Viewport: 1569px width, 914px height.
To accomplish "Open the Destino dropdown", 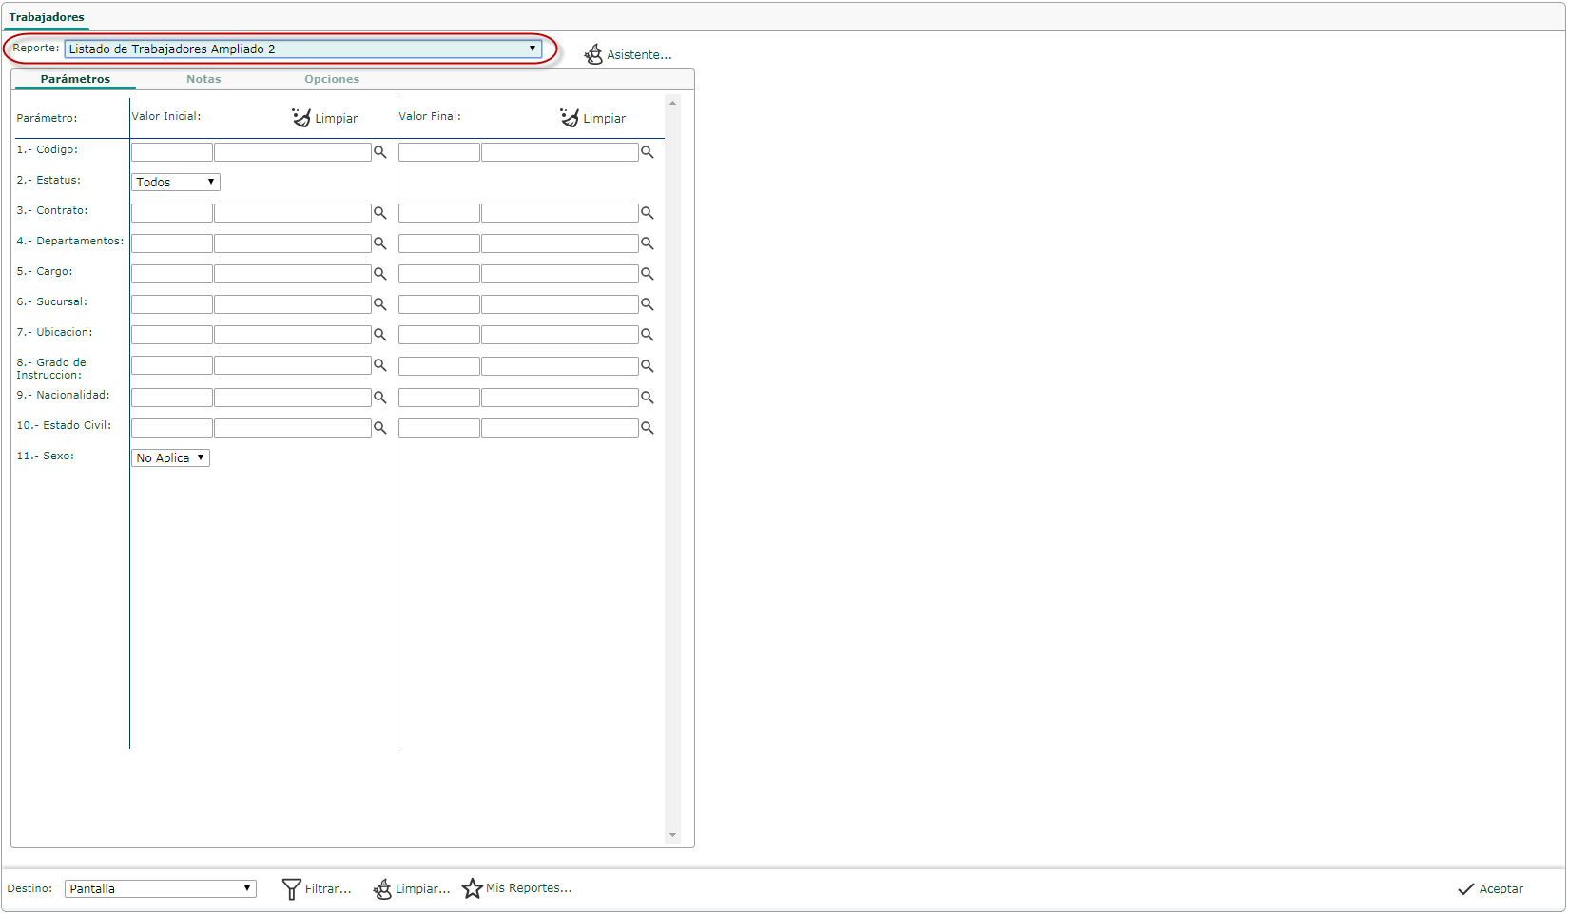I will 160,888.
